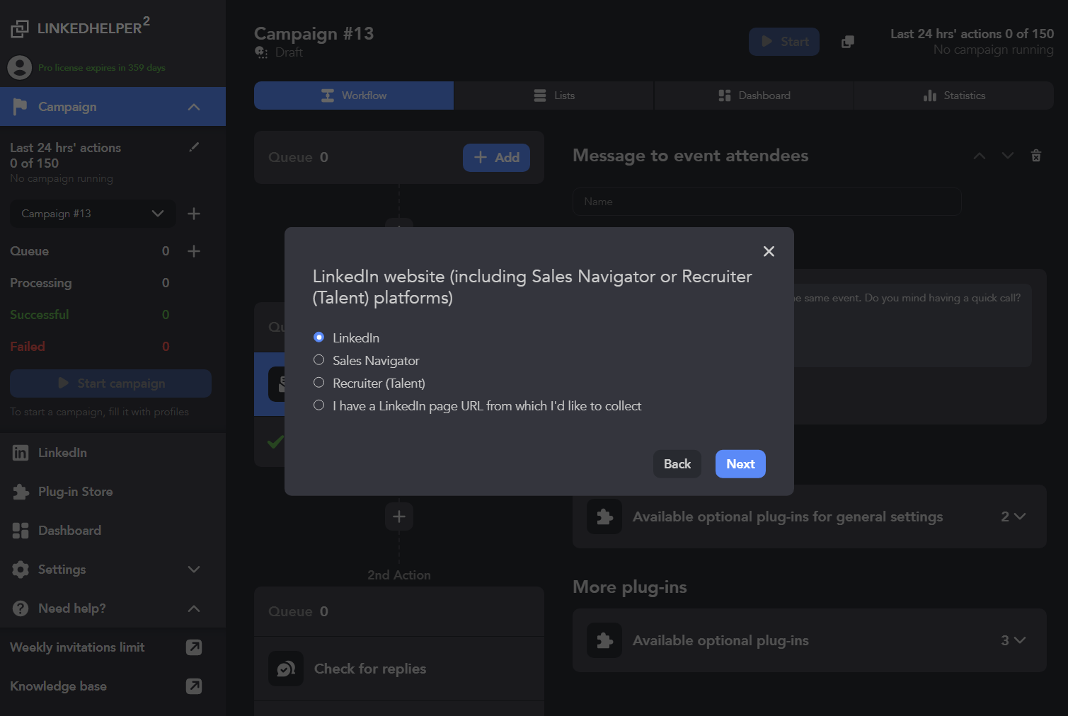Click the draft status icon
The height and width of the screenshot is (716, 1068).
[261, 52]
